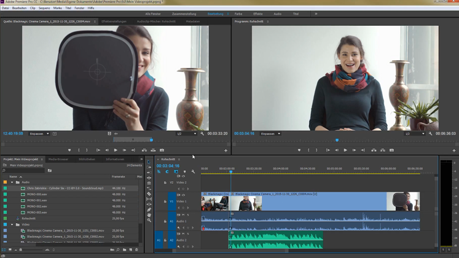
Task: Select the Pen tool in the tools panel
Action: [149, 209]
